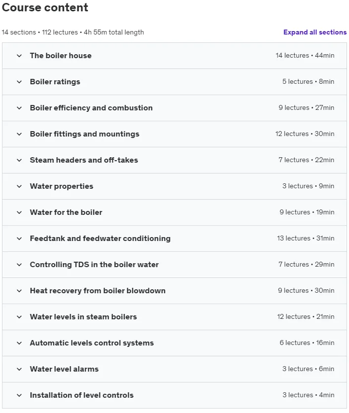
Task: Expand Boiler ratings chevron
Action: [x=19, y=82]
